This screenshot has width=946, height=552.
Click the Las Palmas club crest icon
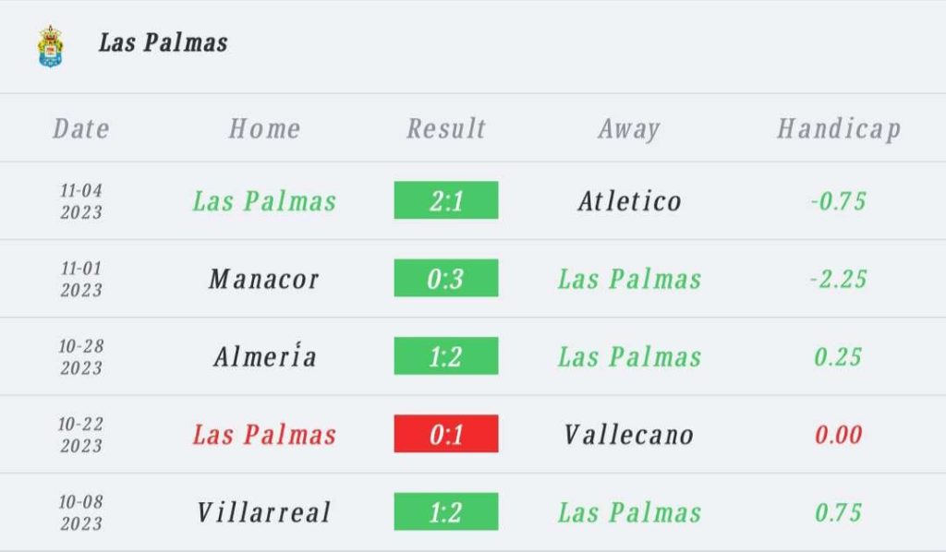50,46
